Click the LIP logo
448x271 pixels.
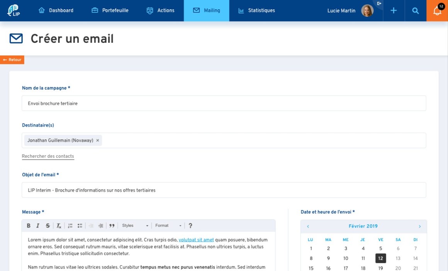click(14, 10)
